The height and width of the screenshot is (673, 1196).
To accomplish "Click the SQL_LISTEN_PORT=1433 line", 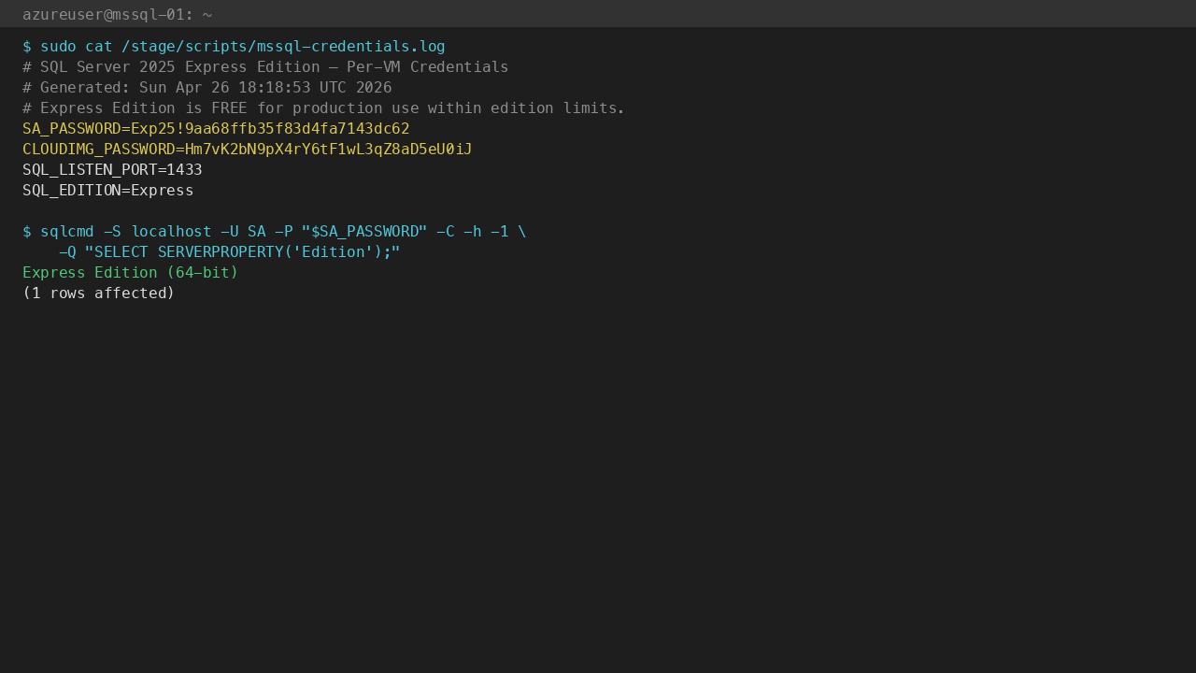I will pyautogui.click(x=112, y=170).
